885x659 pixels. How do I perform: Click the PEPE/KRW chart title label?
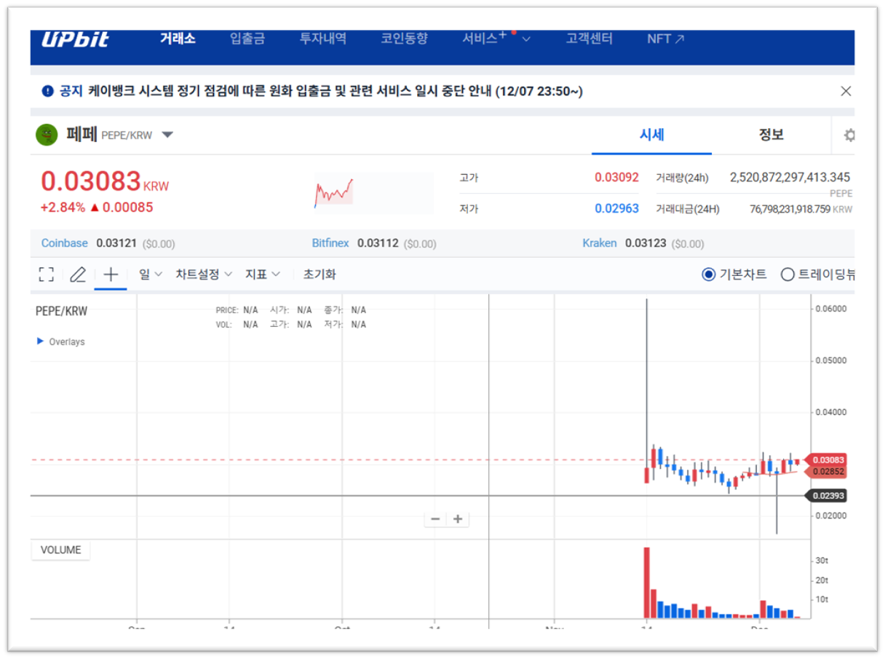coord(61,311)
